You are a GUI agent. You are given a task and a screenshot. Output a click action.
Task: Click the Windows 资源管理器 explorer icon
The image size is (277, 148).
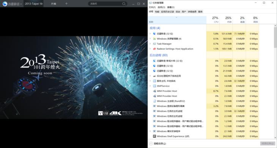click(154, 39)
